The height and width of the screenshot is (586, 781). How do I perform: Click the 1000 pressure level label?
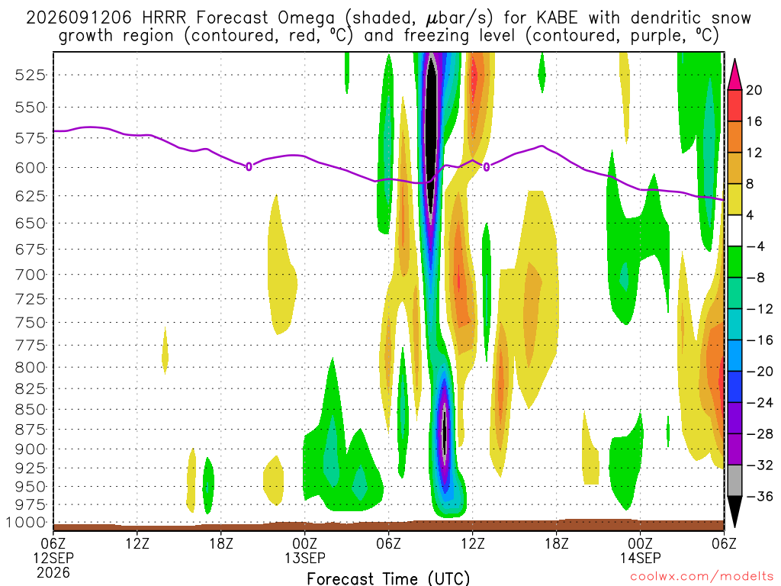25,523
